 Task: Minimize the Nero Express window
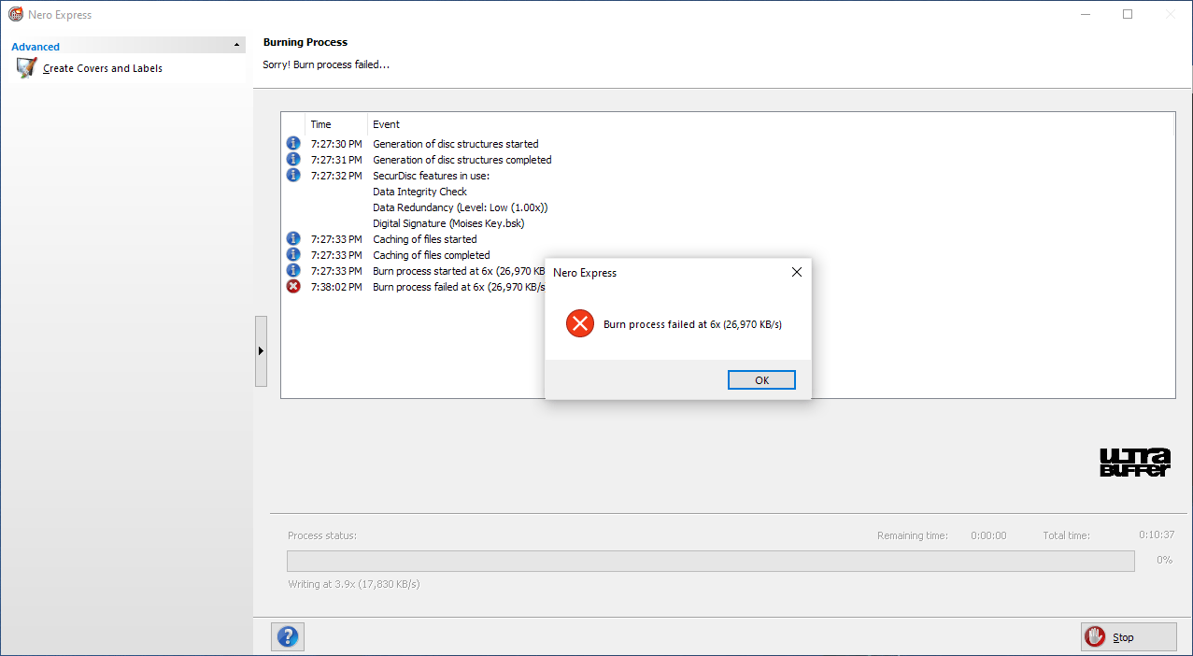(1086, 15)
